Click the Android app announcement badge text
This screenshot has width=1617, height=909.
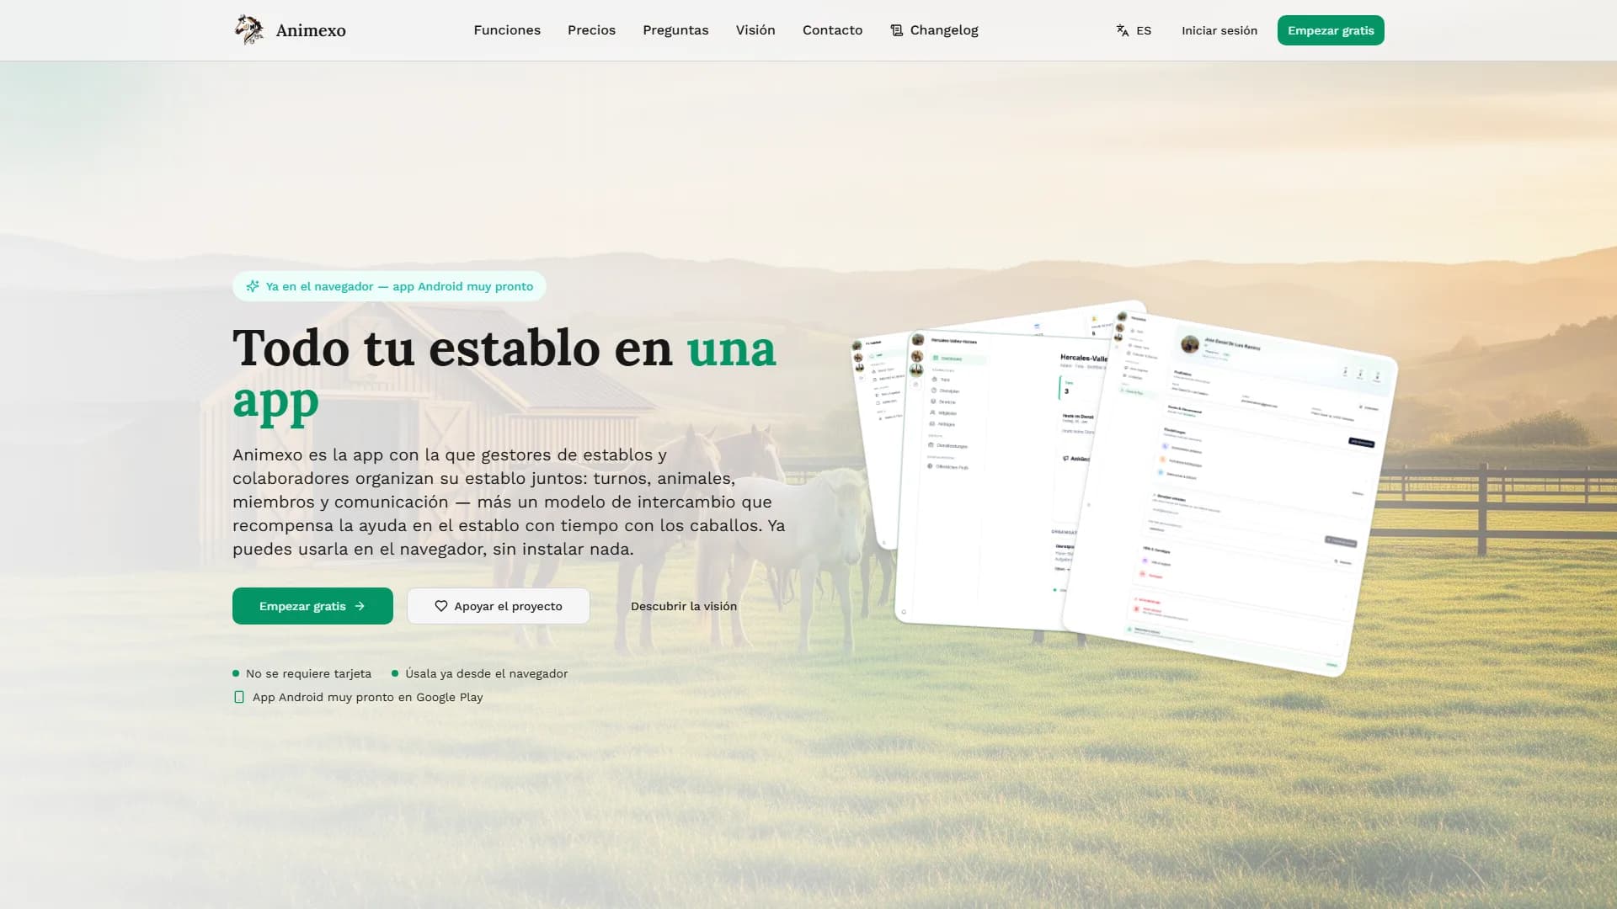click(x=399, y=286)
